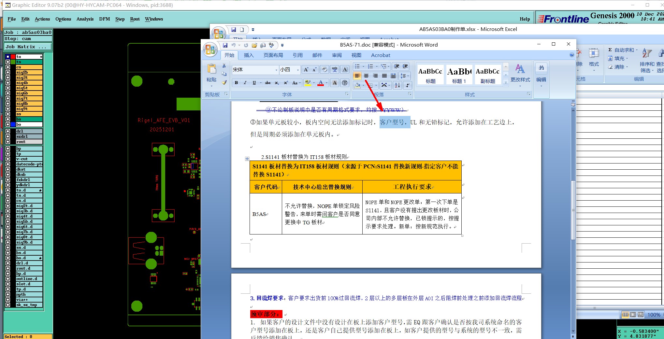664x339 pixels.
Task: Toggle the checkbox for layer v-cut
Action: 8,159
